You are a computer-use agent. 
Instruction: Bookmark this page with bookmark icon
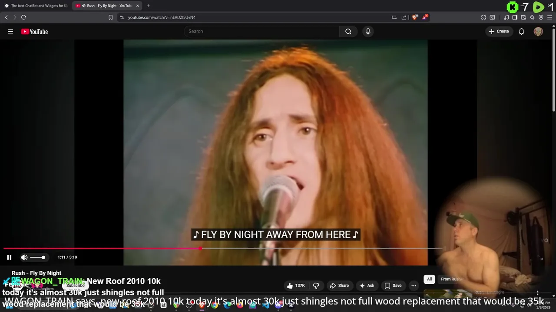click(110, 17)
